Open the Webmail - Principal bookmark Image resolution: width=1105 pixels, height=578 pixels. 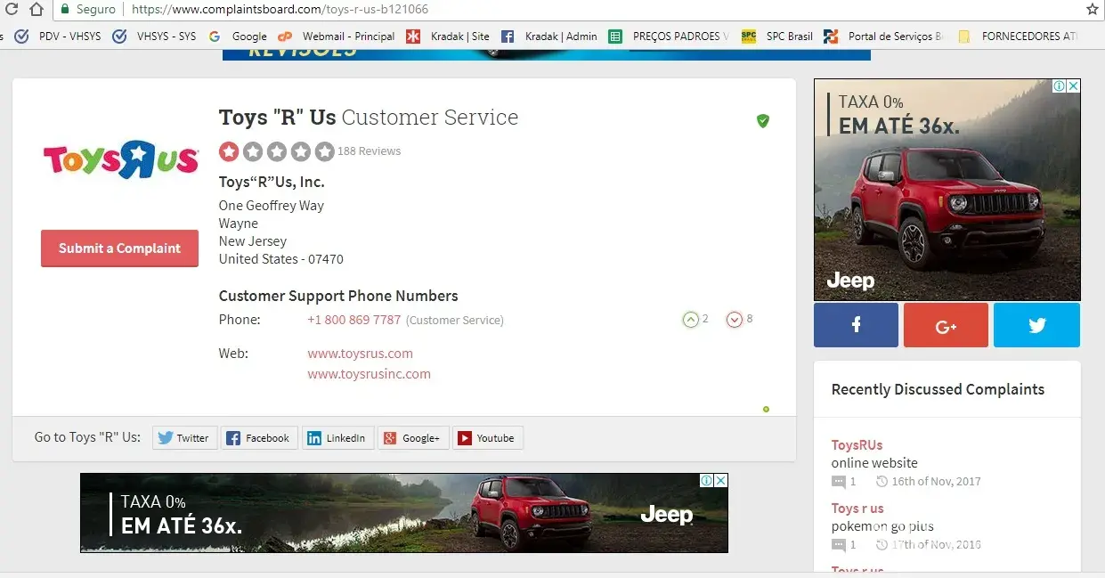tap(337, 37)
